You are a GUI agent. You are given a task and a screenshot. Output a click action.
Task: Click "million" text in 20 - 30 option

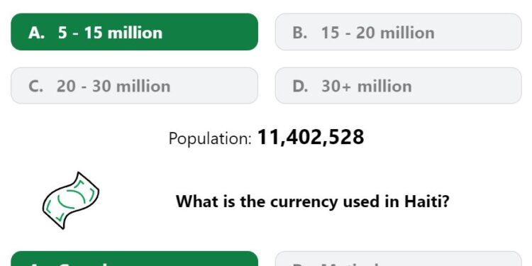(x=143, y=86)
